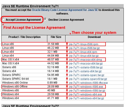Download jre-7u71-linux-i586.rpm
The height and width of the screenshot is (107, 126).
(83, 44)
